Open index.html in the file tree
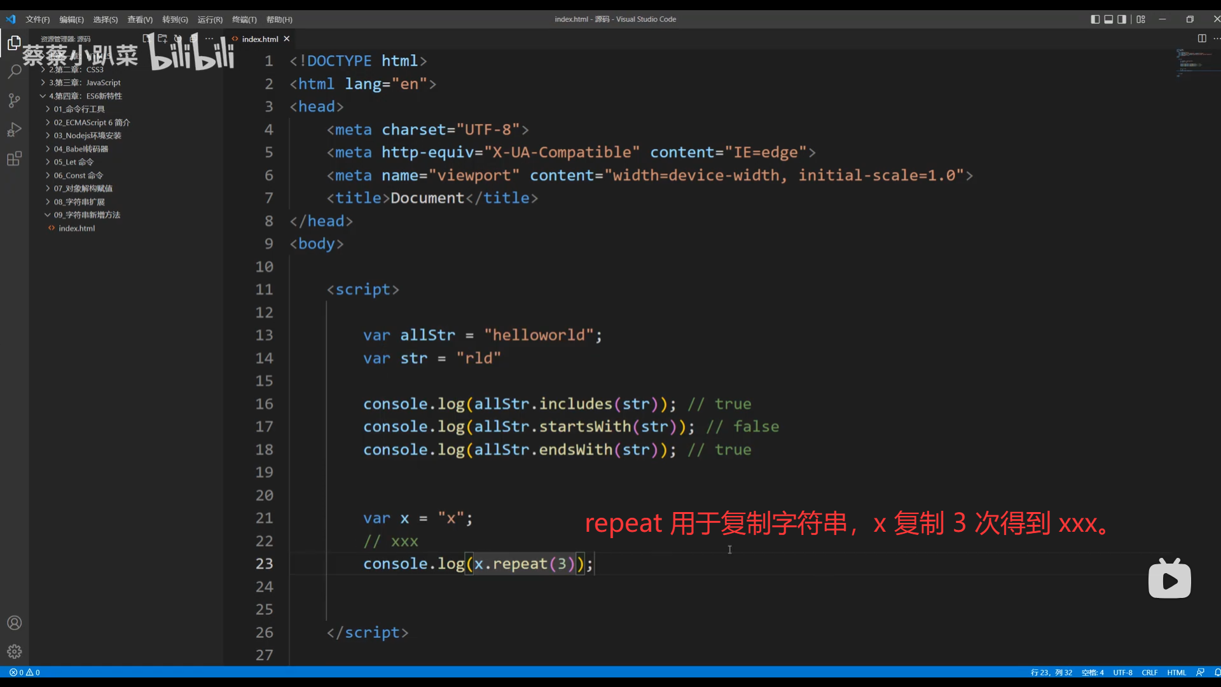The width and height of the screenshot is (1221, 687). point(76,228)
